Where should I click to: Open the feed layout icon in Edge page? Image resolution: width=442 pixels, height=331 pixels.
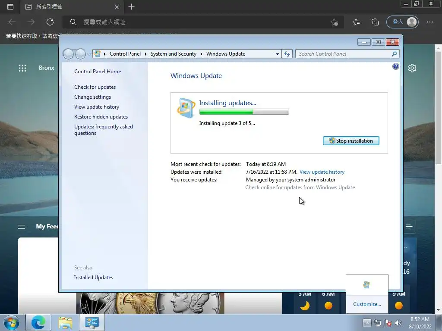point(409,227)
